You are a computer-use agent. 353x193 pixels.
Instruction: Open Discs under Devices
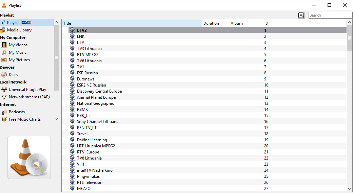tap(13, 75)
